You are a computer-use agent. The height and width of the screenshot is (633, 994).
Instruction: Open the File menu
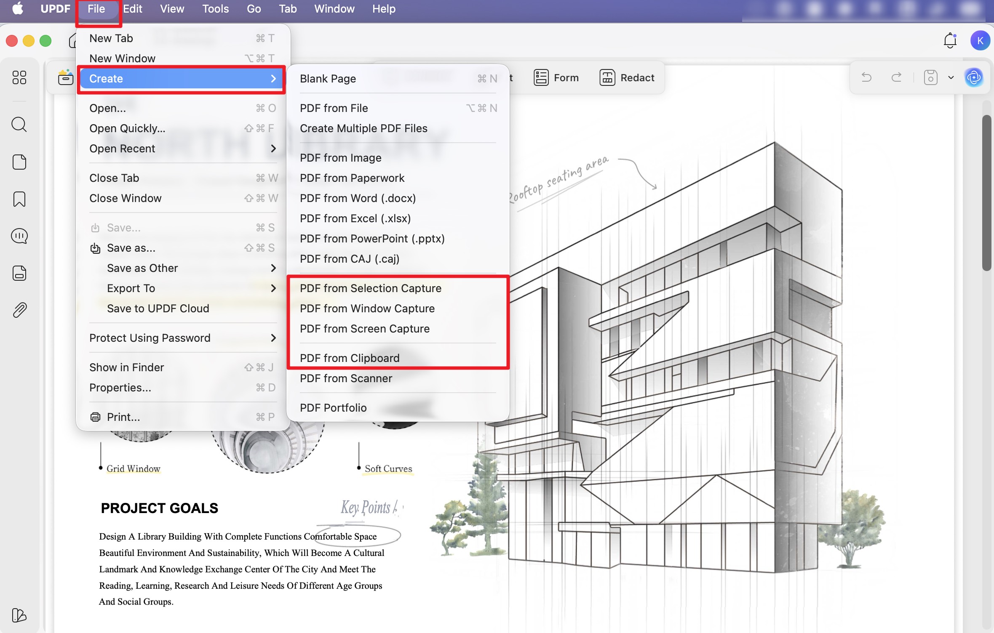coord(96,9)
